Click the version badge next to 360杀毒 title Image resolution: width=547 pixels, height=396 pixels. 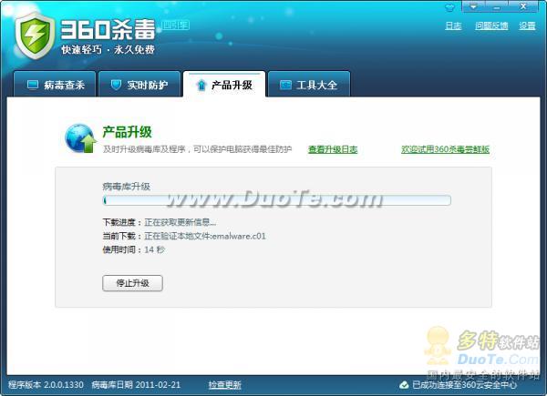tap(176, 25)
